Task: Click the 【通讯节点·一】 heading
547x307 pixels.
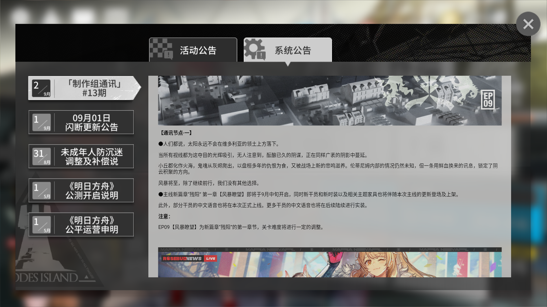Action: point(176,133)
